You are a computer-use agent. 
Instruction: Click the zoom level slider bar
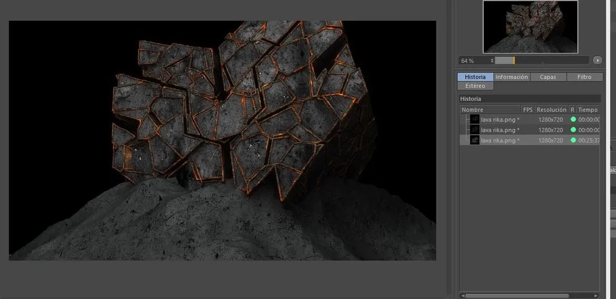[542, 60]
